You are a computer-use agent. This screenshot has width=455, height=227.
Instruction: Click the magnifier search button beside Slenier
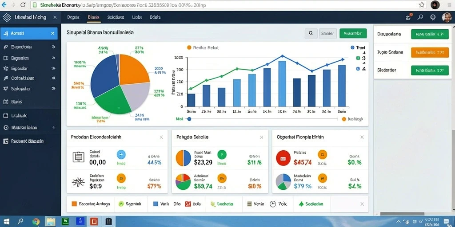[x=311, y=33]
